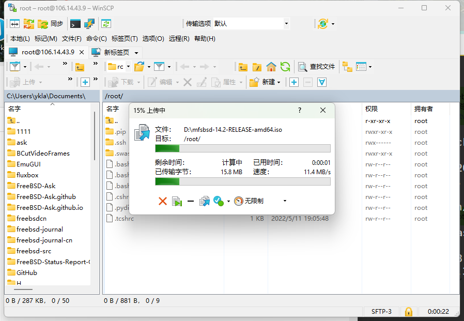Select the .pip remote folder

116,132
